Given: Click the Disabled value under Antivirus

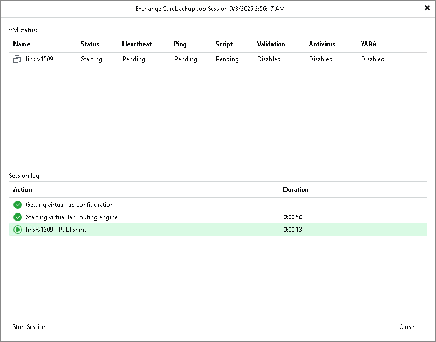Looking at the screenshot, I should tap(321, 59).
